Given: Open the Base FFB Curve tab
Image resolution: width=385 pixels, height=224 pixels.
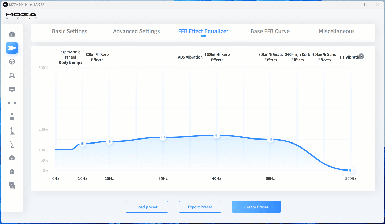Looking at the screenshot, I should point(270,31).
